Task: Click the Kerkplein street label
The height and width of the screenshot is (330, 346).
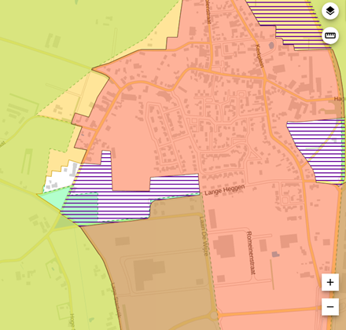Action: tap(259, 56)
